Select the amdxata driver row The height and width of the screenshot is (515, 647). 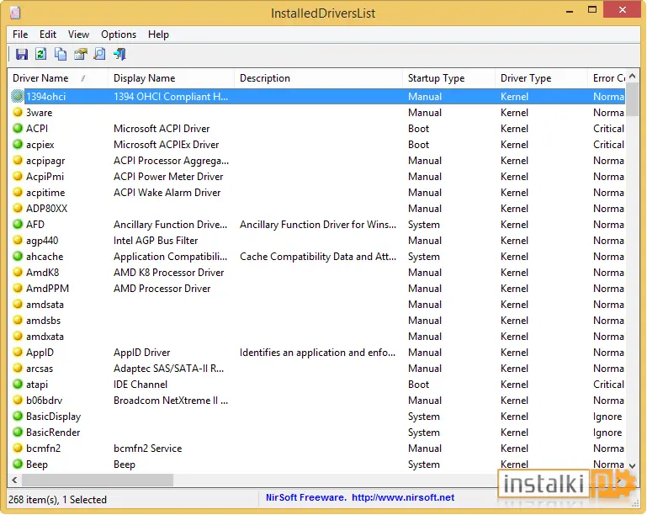click(316, 337)
